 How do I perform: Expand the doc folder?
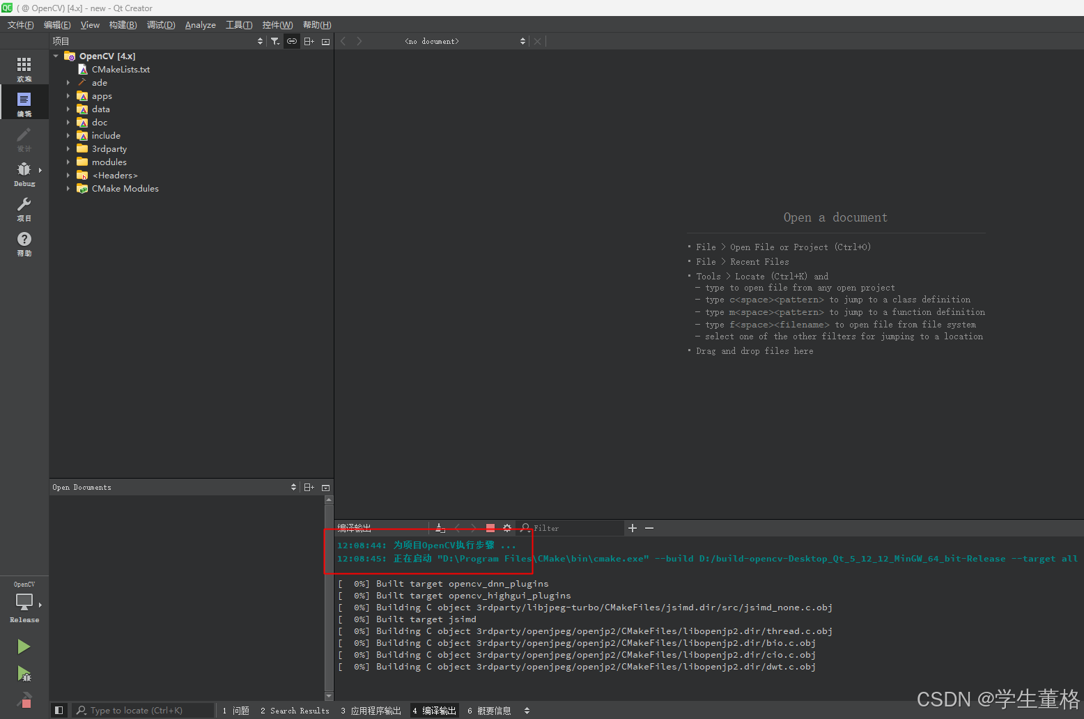68,122
